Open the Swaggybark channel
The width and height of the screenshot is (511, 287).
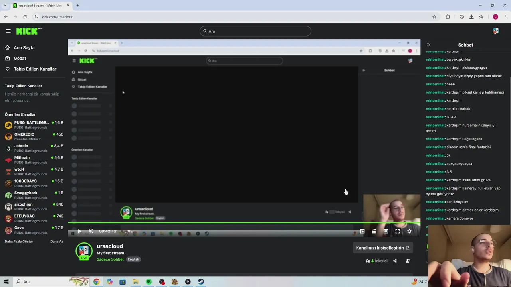(34, 195)
